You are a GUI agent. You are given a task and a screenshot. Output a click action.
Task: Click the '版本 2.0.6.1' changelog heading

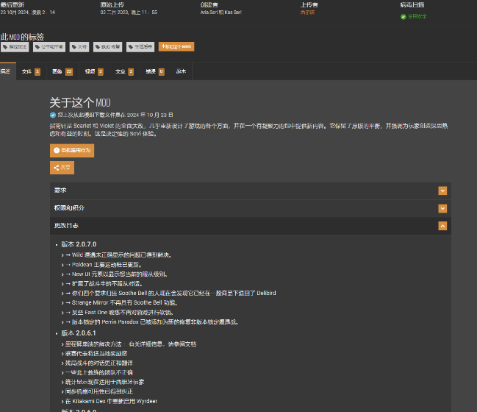[x=79, y=333]
